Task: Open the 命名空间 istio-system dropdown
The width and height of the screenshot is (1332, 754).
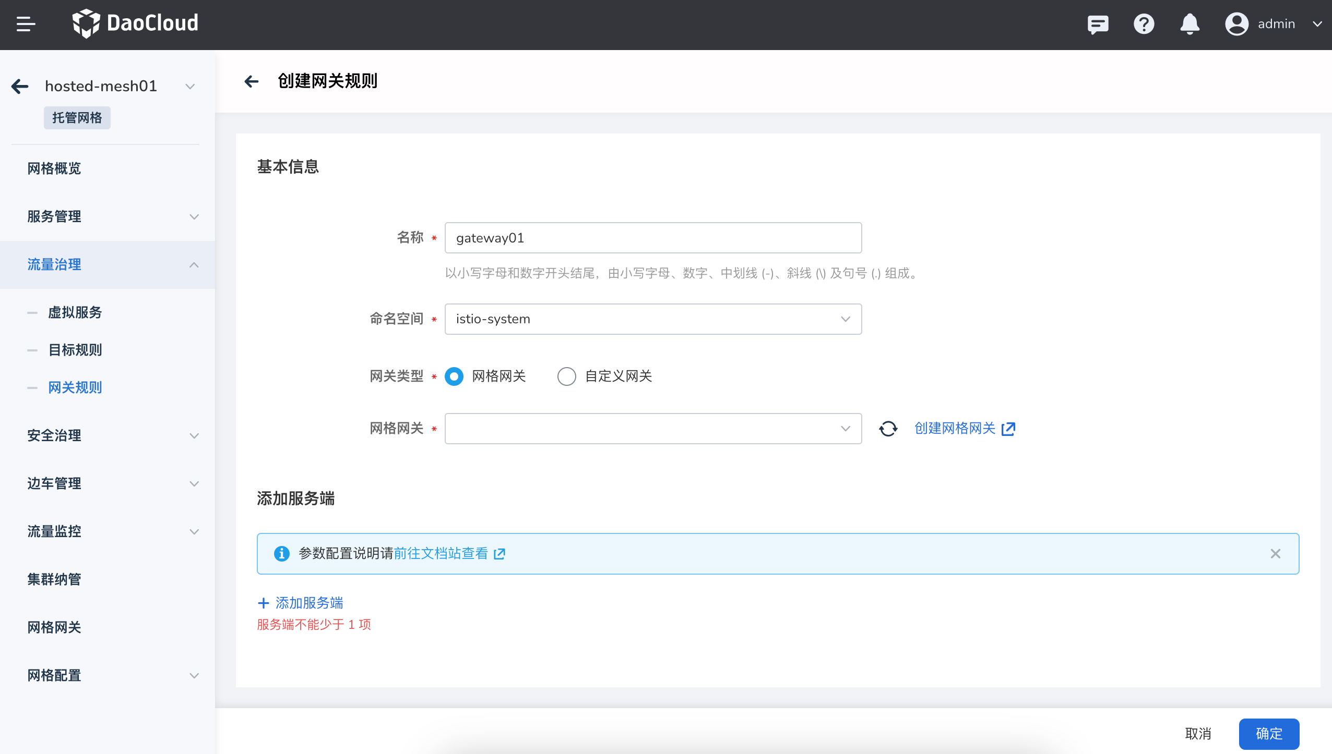Action: (652, 319)
